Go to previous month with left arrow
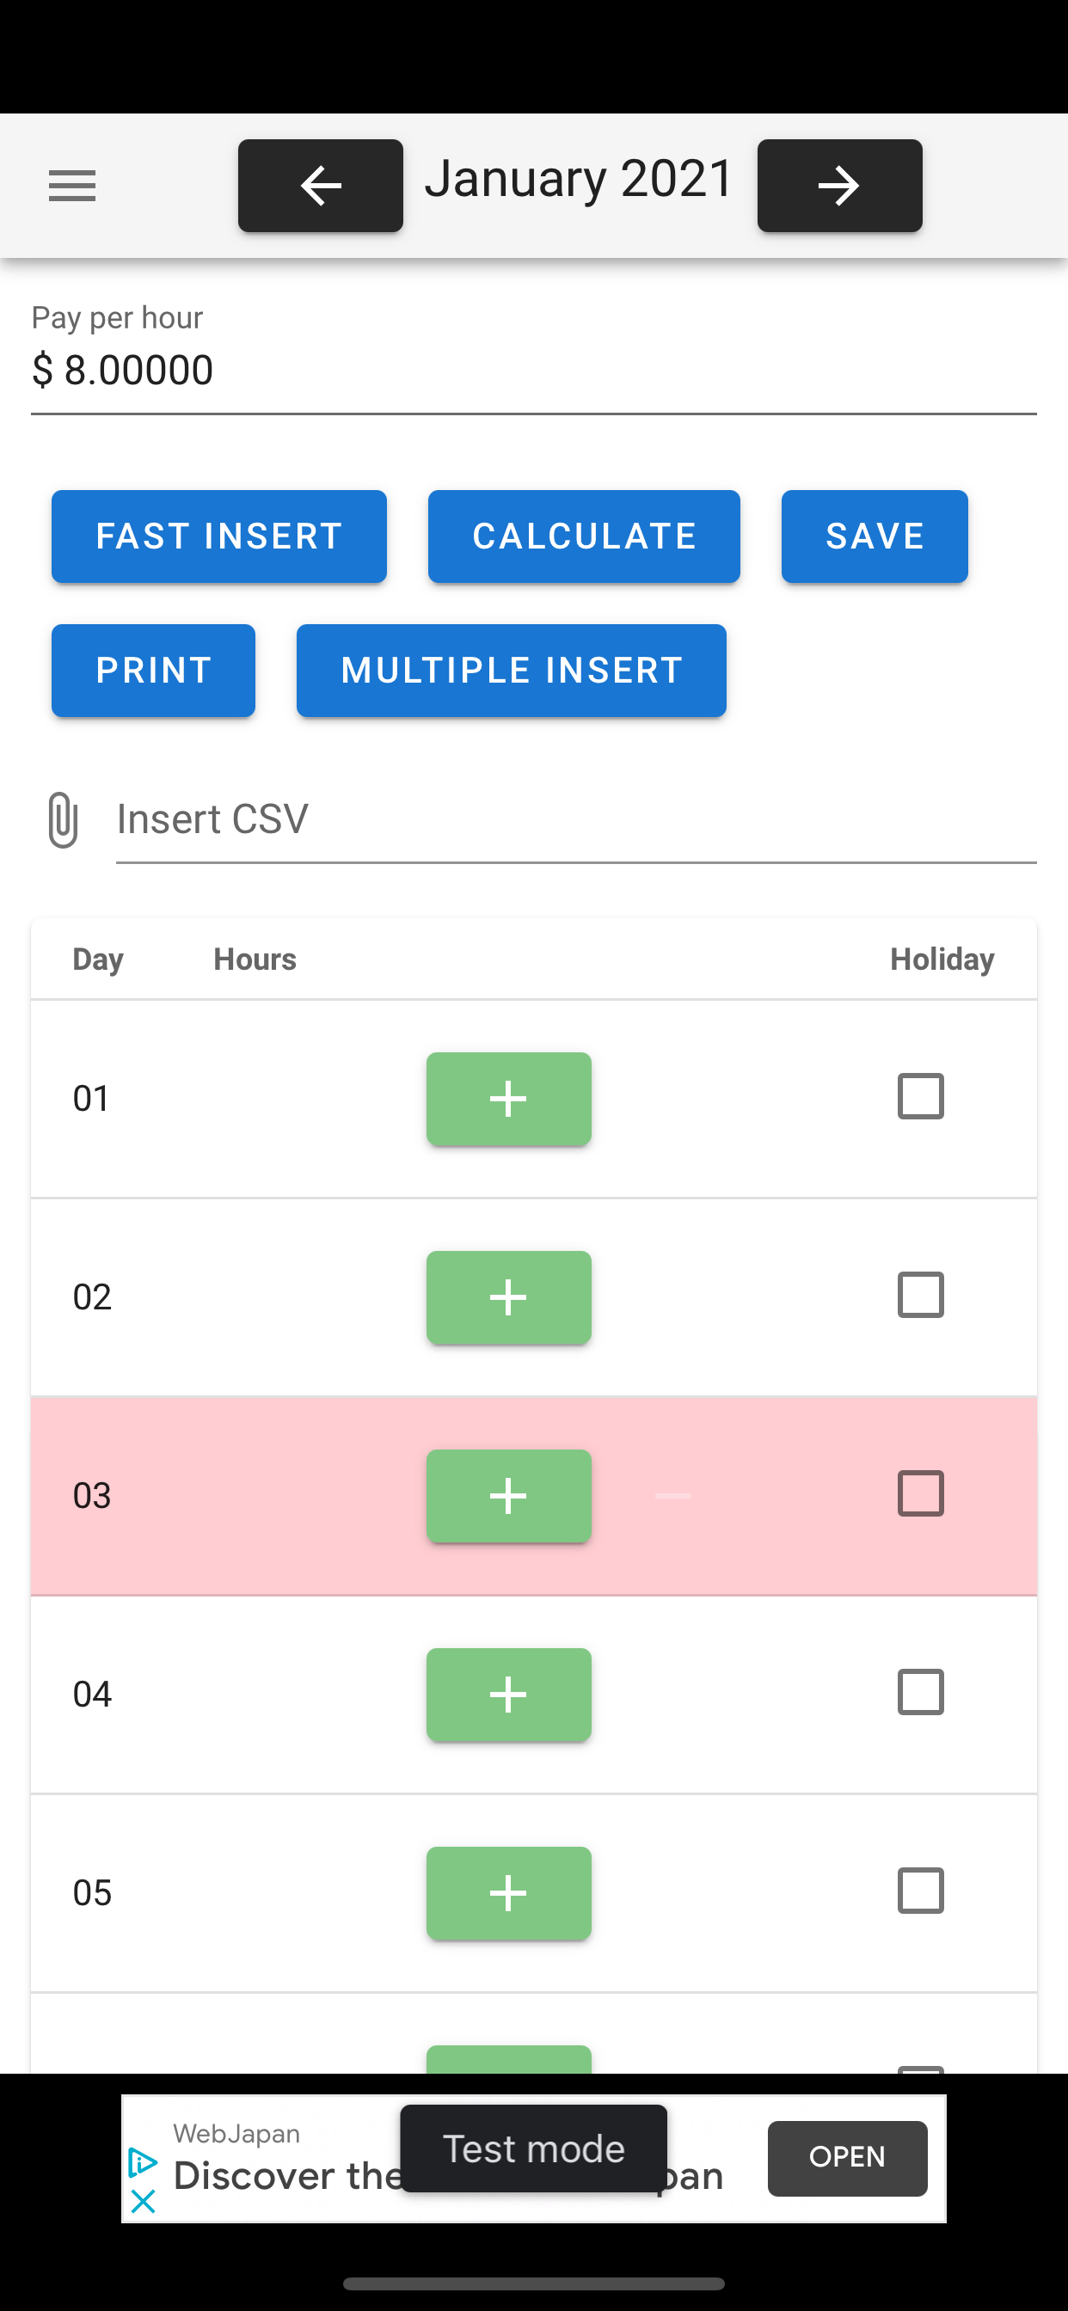This screenshot has height=2311, width=1068. point(321,186)
